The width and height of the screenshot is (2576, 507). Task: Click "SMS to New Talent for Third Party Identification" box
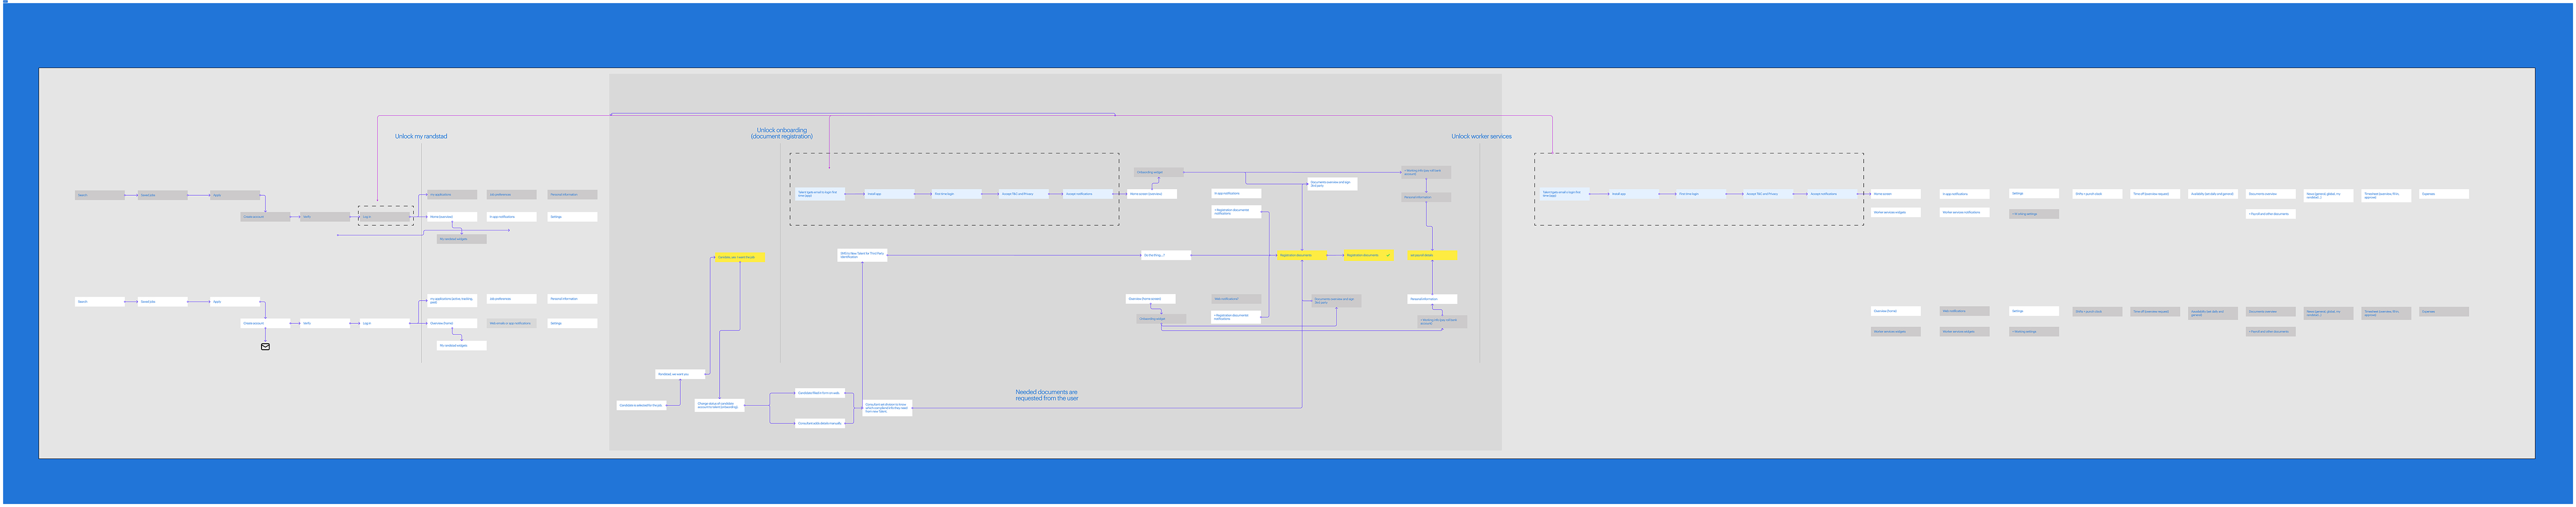pyautogui.click(x=862, y=255)
